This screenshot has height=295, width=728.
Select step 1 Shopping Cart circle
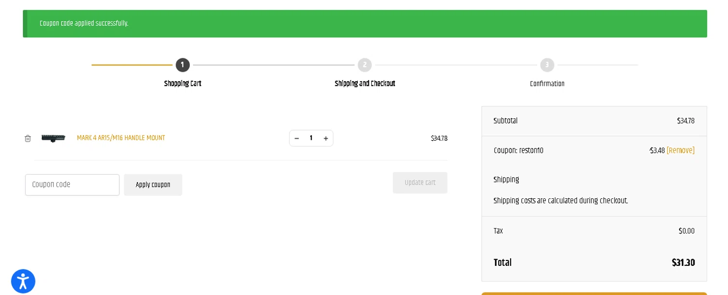point(182,65)
